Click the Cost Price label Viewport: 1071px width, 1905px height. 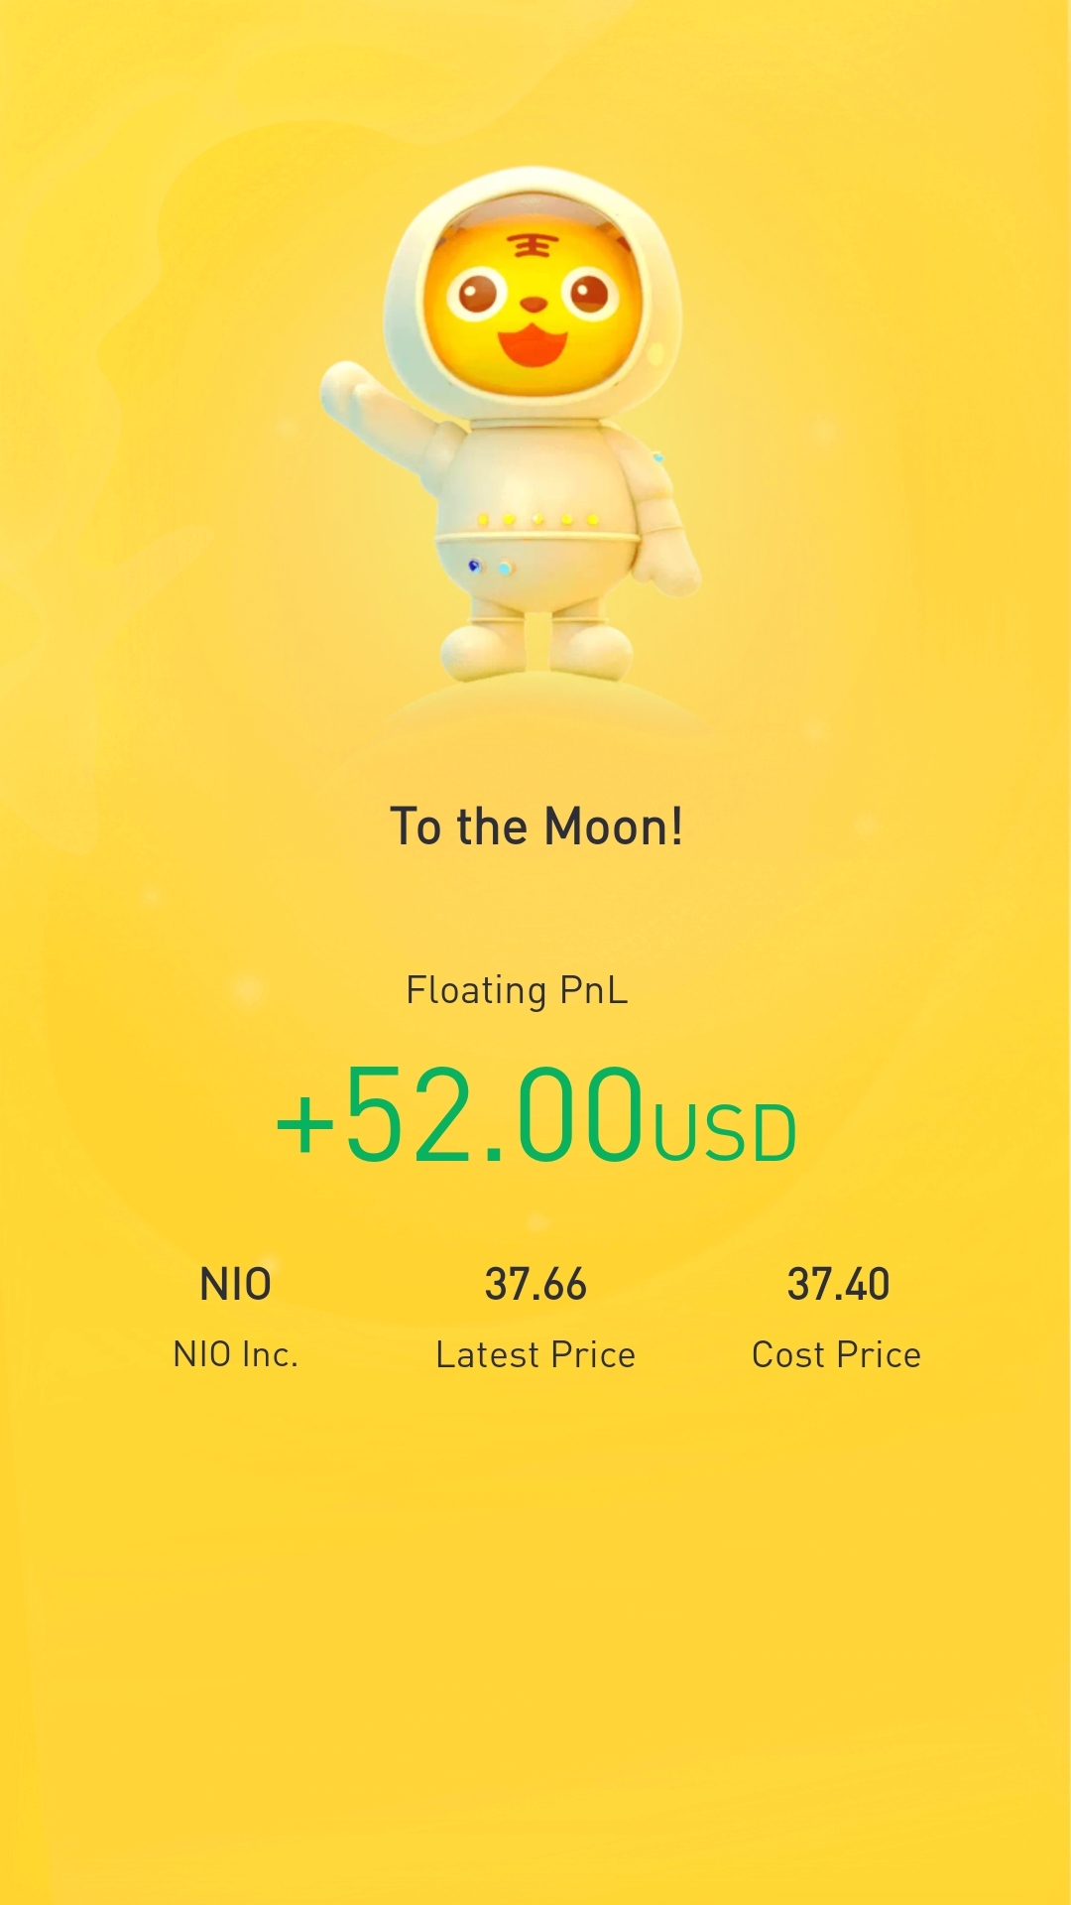837,1354
